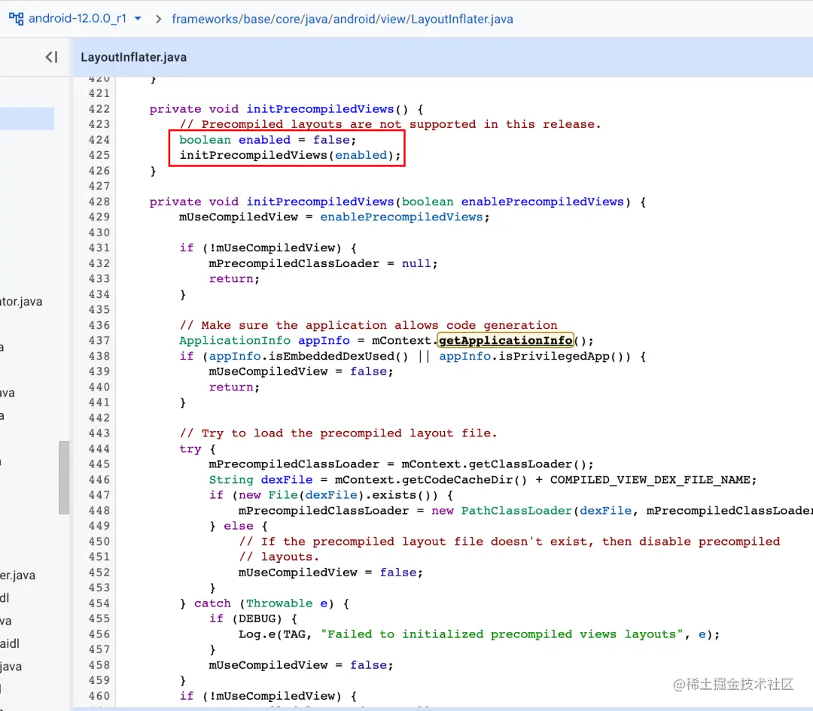This screenshot has width=813, height=711.
Task: Open the frameworks/base/core/java/android/view/LayoutInflater.java path link
Action: point(343,19)
